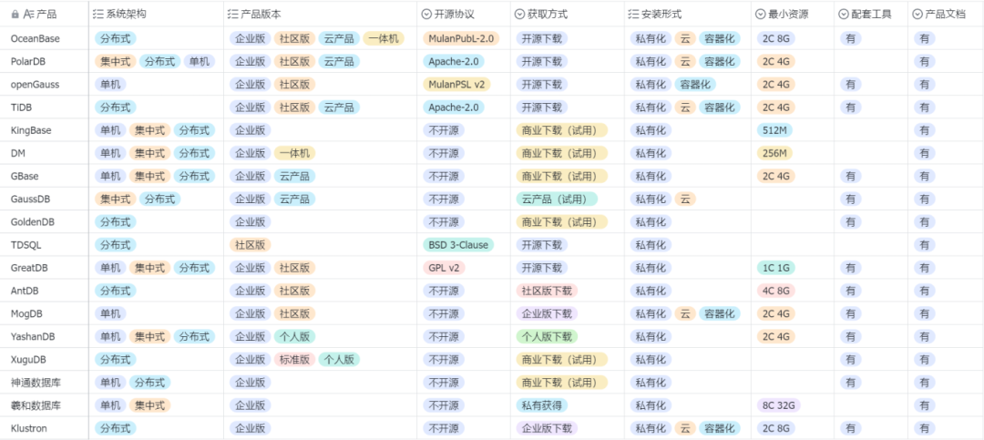Click 容器化 tag in openGauss row
This screenshot has height=440, width=984.
tap(695, 84)
